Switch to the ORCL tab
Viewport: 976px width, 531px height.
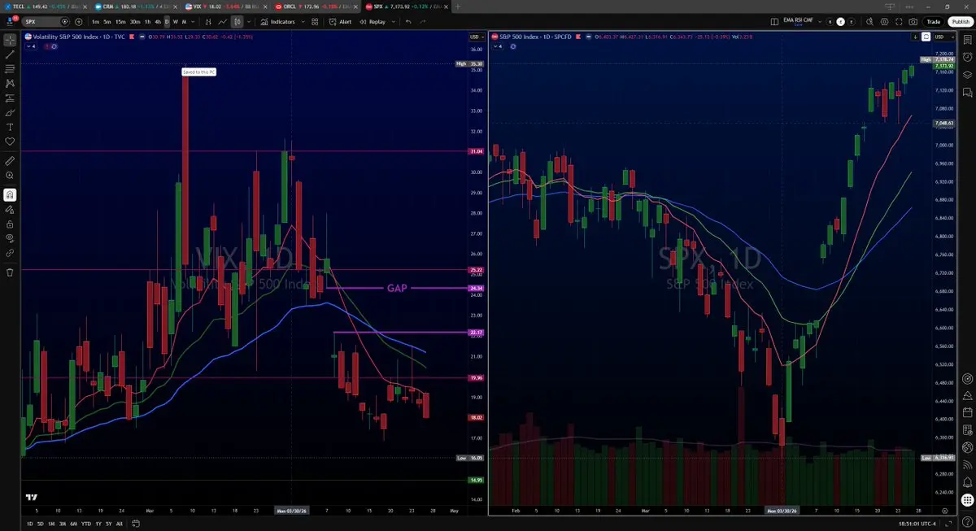pos(316,7)
